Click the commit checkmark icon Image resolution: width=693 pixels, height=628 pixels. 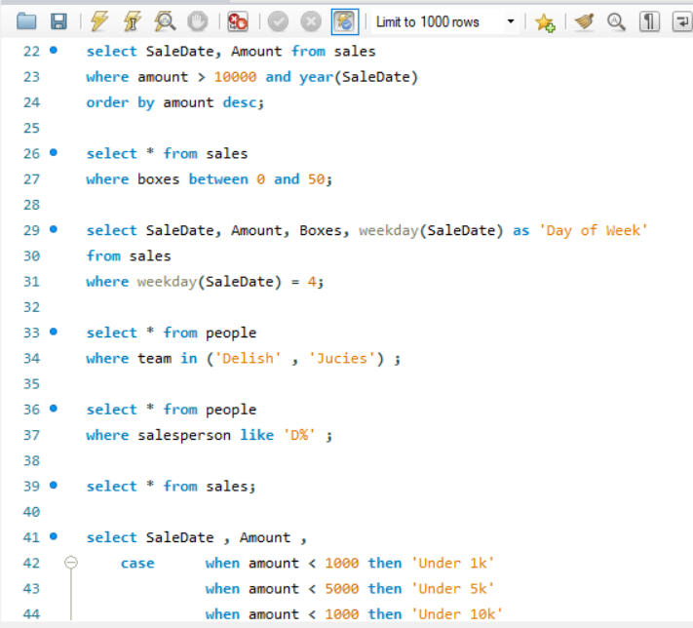pos(278,21)
